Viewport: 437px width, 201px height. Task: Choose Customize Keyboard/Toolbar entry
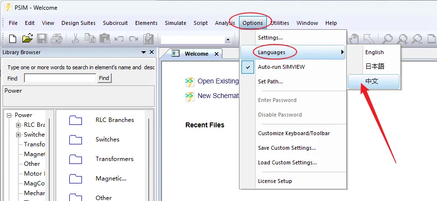(293, 133)
